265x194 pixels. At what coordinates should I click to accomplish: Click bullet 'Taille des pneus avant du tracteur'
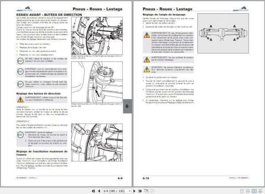point(34,44)
